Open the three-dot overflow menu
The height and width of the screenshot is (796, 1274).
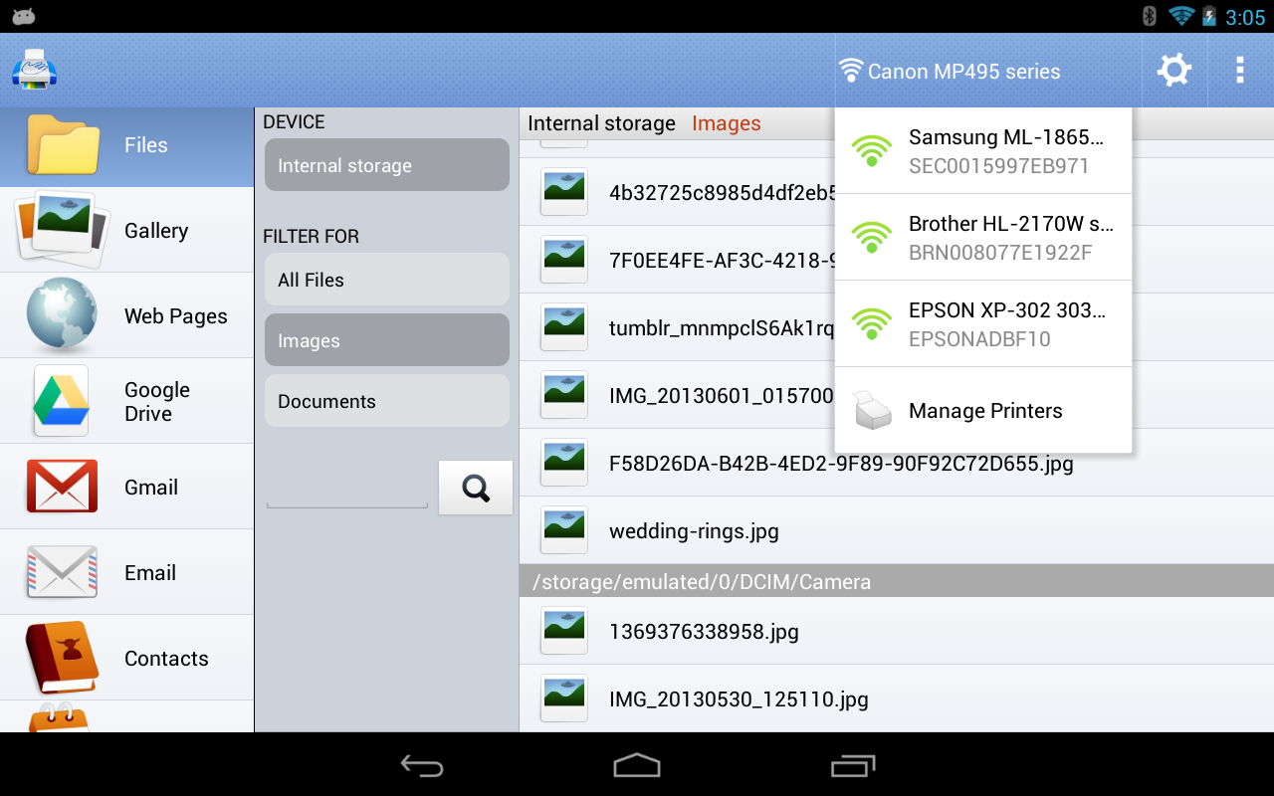1239,71
